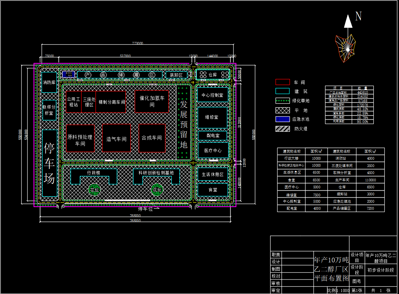Click the north arrow symbol

point(348,22)
